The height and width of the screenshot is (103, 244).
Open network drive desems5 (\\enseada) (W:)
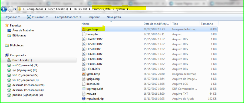click(28, 85)
